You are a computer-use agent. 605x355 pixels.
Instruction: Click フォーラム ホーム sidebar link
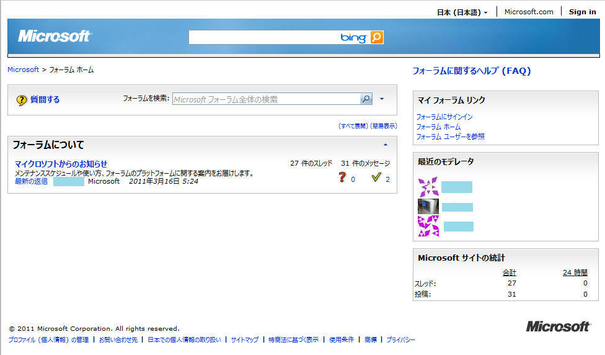point(438,127)
